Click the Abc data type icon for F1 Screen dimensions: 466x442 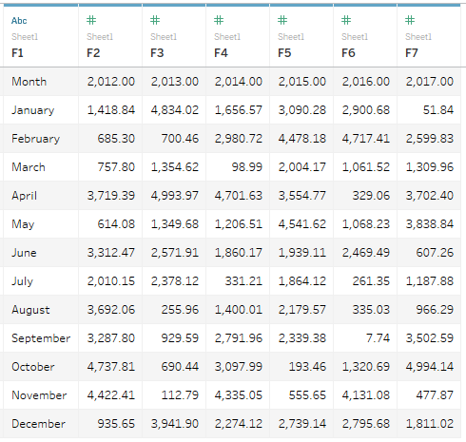coord(19,21)
